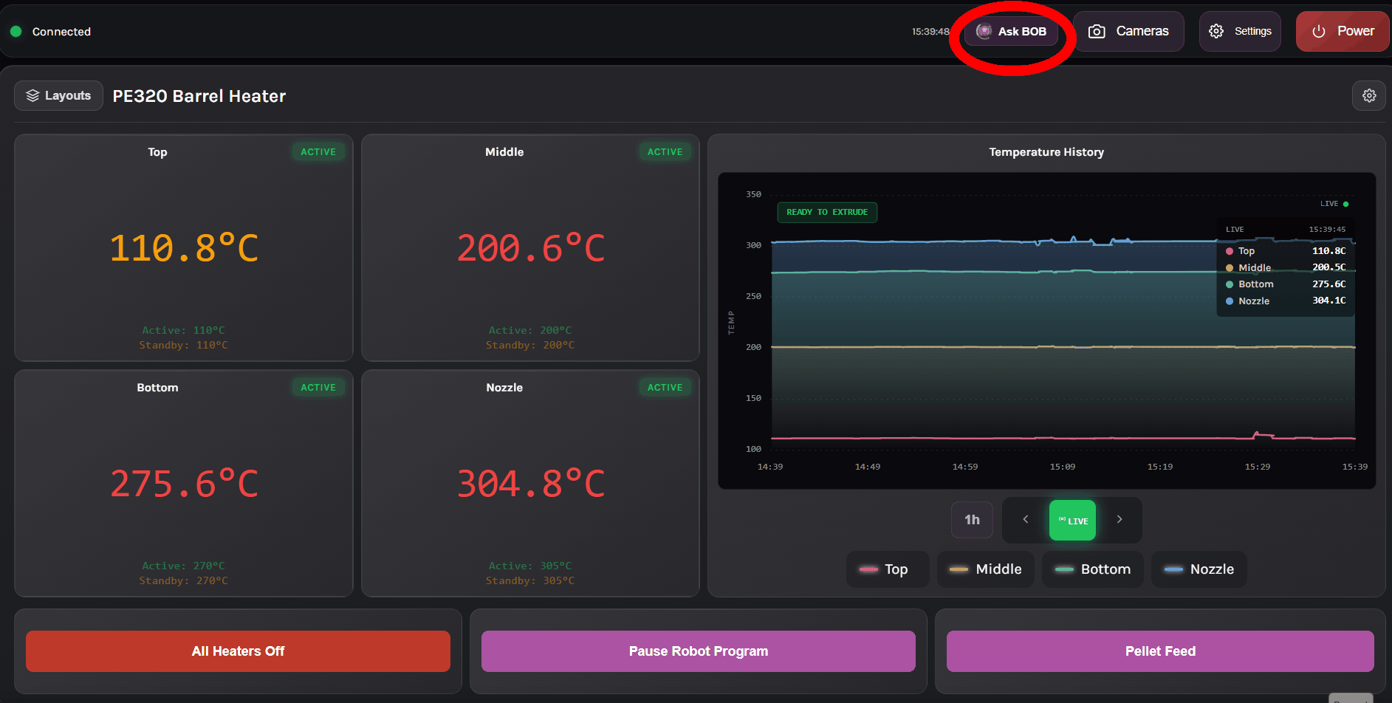Start the Pellet Feed

point(1160,651)
